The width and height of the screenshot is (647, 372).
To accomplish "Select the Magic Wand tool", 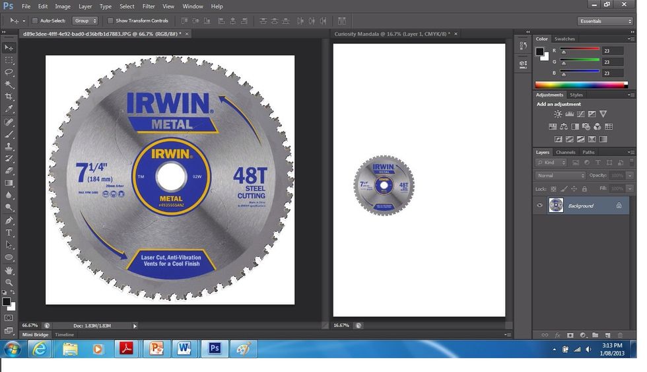I will click(9, 84).
